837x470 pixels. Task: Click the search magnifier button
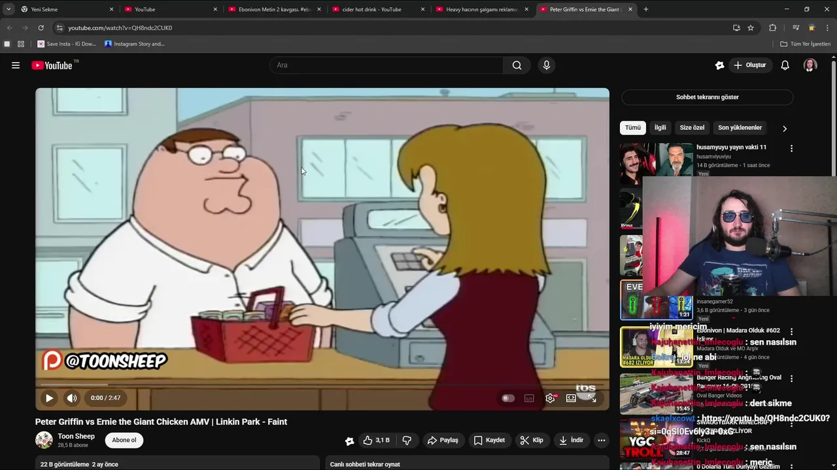point(517,65)
